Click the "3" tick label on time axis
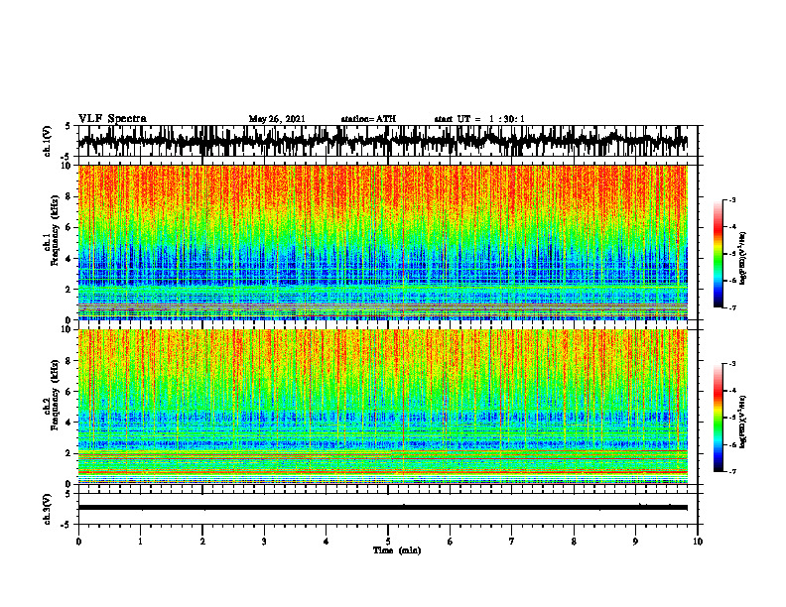The image size is (786, 607). 264,542
